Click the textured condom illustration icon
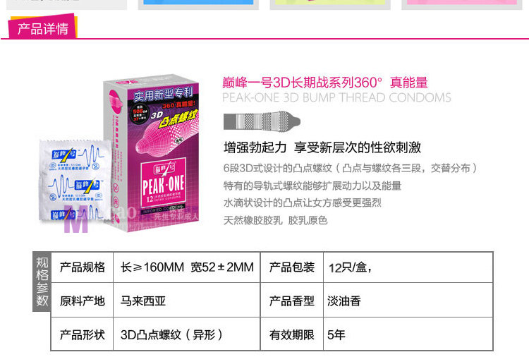The image size is (529, 357). [262, 121]
